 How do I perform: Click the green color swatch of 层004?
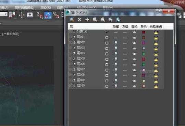click(x=144, y=54)
